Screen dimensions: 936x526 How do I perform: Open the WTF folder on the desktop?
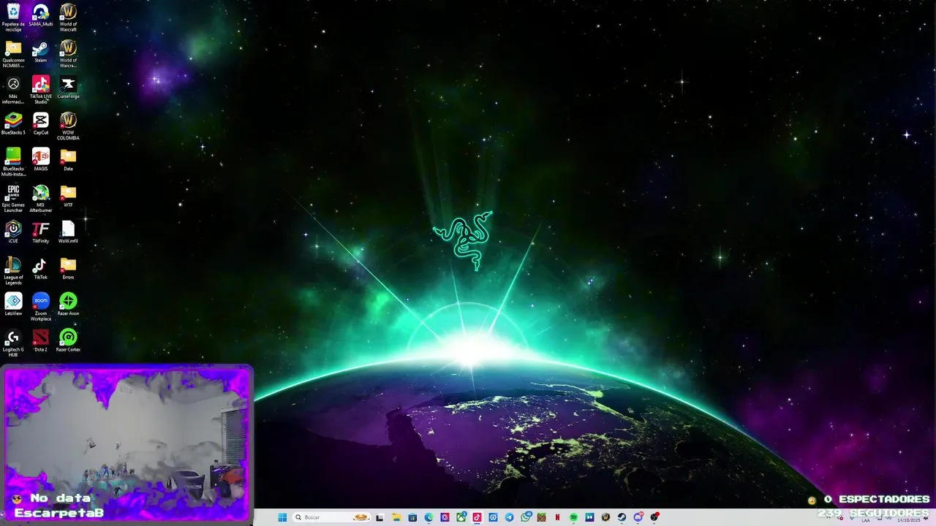coord(68,196)
